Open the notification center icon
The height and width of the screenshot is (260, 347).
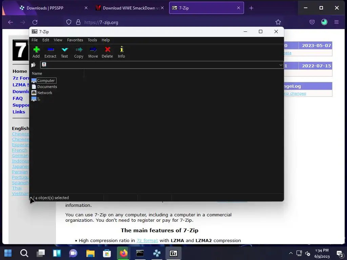[340, 253]
